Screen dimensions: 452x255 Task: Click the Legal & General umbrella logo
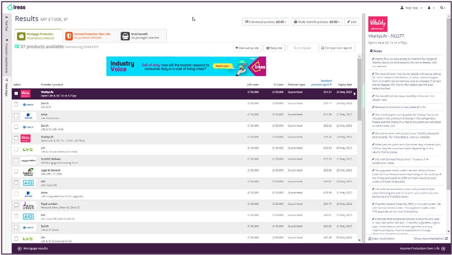click(x=28, y=172)
